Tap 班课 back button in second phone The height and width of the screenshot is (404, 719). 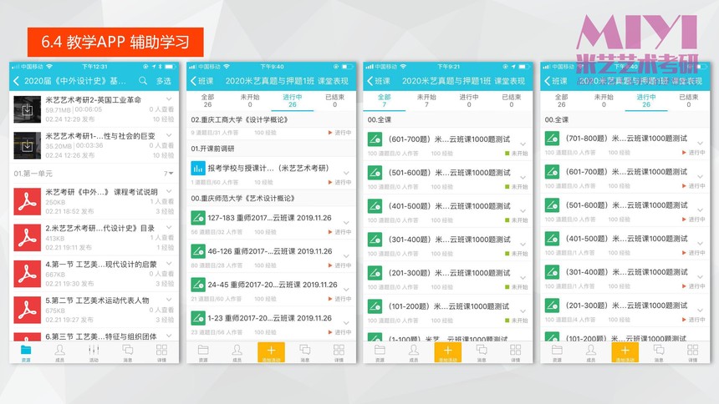pos(202,81)
